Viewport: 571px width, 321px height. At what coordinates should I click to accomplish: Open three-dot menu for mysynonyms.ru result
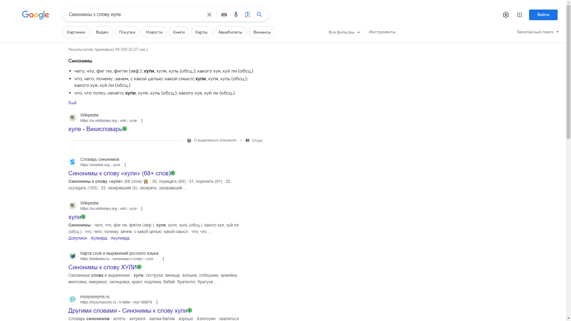(157, 302)
